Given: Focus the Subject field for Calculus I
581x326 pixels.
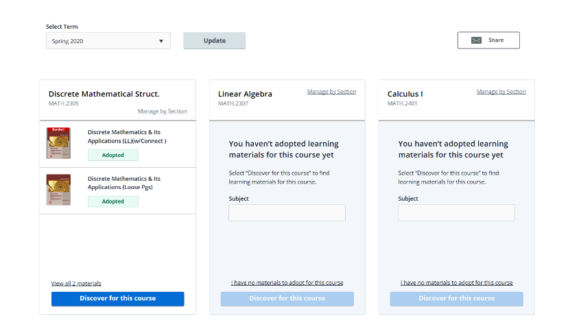Looking at the screenshot, I should click(456, 213).
